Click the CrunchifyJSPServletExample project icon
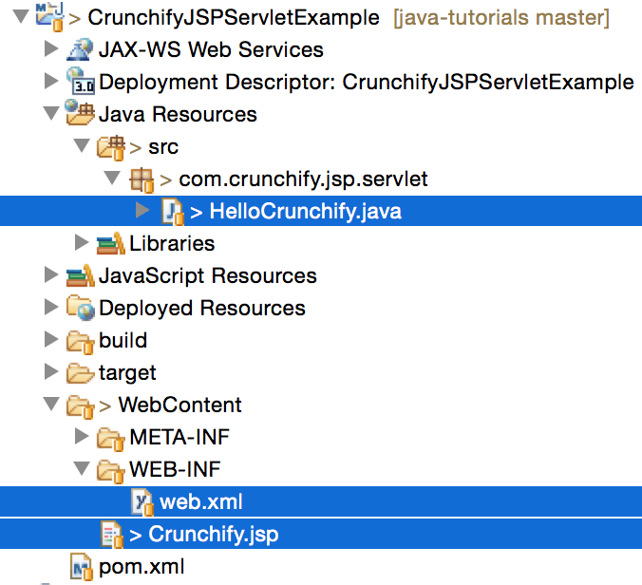Viewport: 642px width, 585px height. [49, 18]
